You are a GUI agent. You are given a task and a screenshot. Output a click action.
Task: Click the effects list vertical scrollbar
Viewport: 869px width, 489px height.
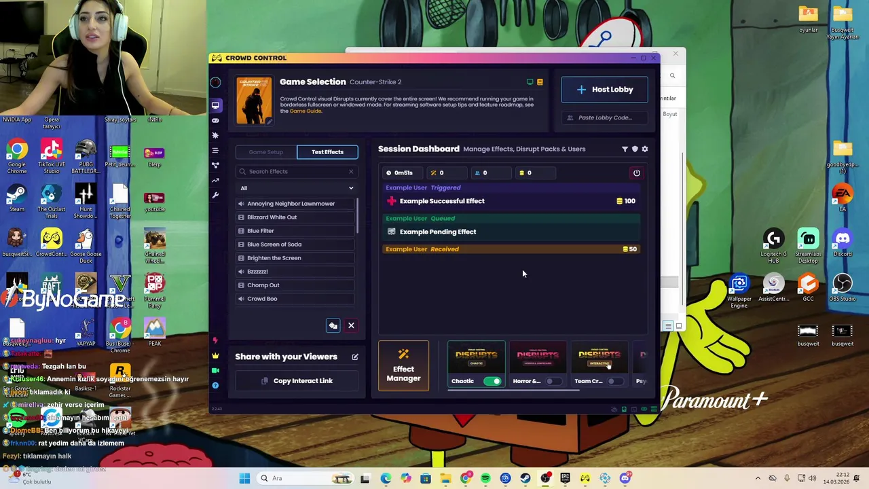coord(356,216)
